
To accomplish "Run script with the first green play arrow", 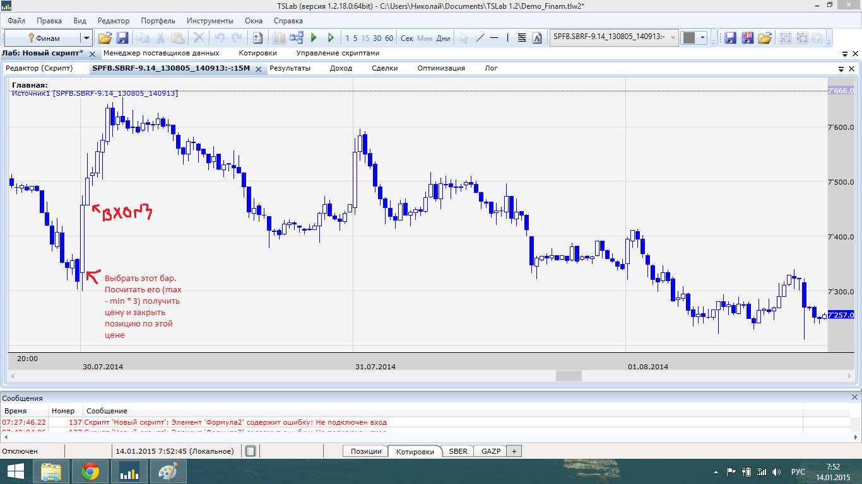I will click(x=314, y=38).
